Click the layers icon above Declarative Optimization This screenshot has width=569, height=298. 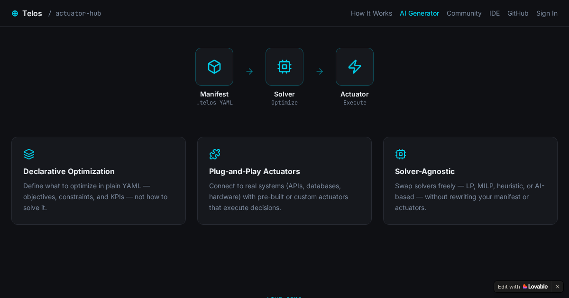coord(29,154)
